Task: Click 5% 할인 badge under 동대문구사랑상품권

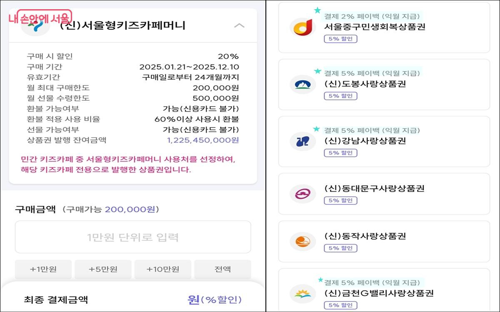Action: click(341, 200)
